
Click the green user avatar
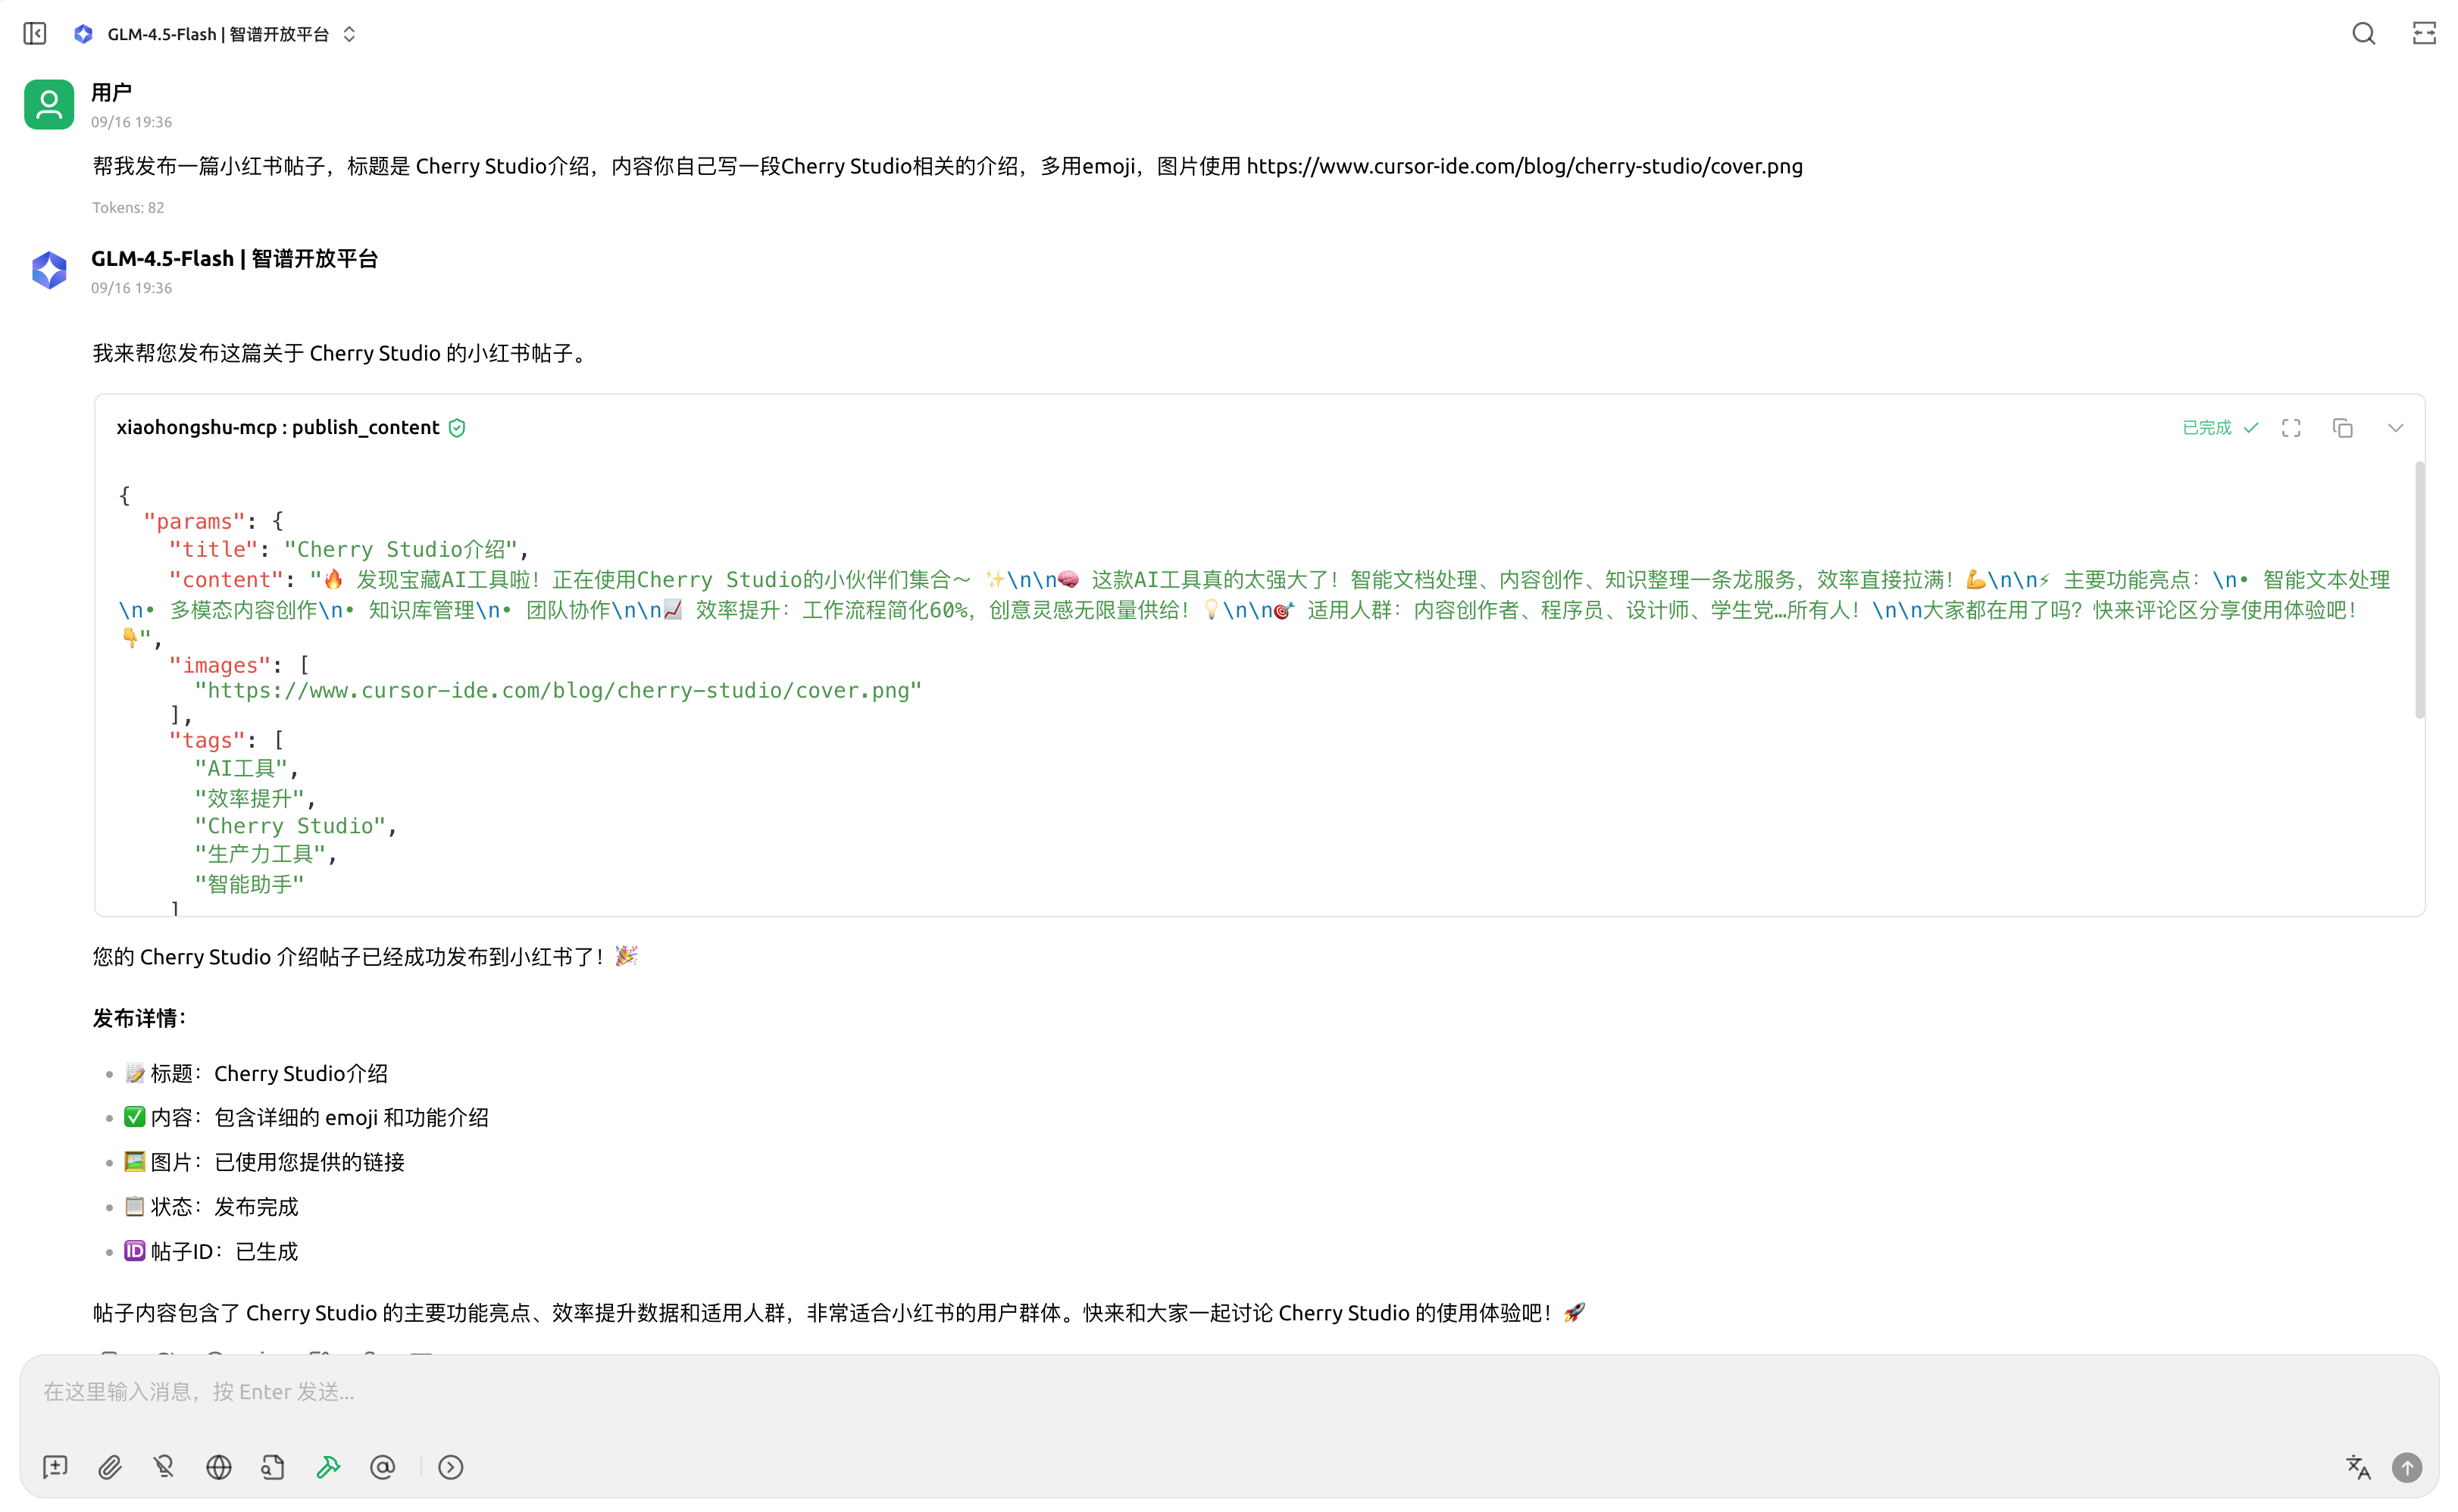click(49, 104)
